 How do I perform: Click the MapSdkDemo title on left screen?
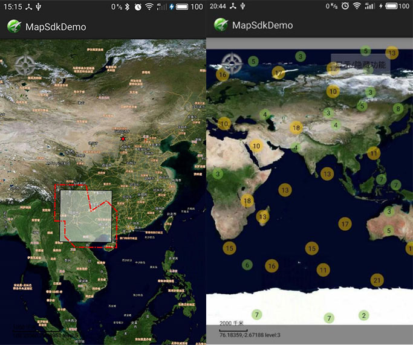[x=56, y=27]
